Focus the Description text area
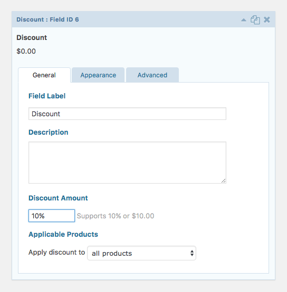287x292 pixels. coord(127,163)
